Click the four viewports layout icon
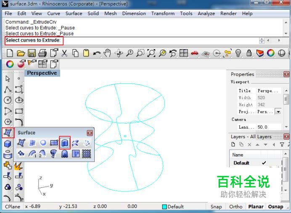The height and width of the screenshot is (213, 291). coord(183,53)
